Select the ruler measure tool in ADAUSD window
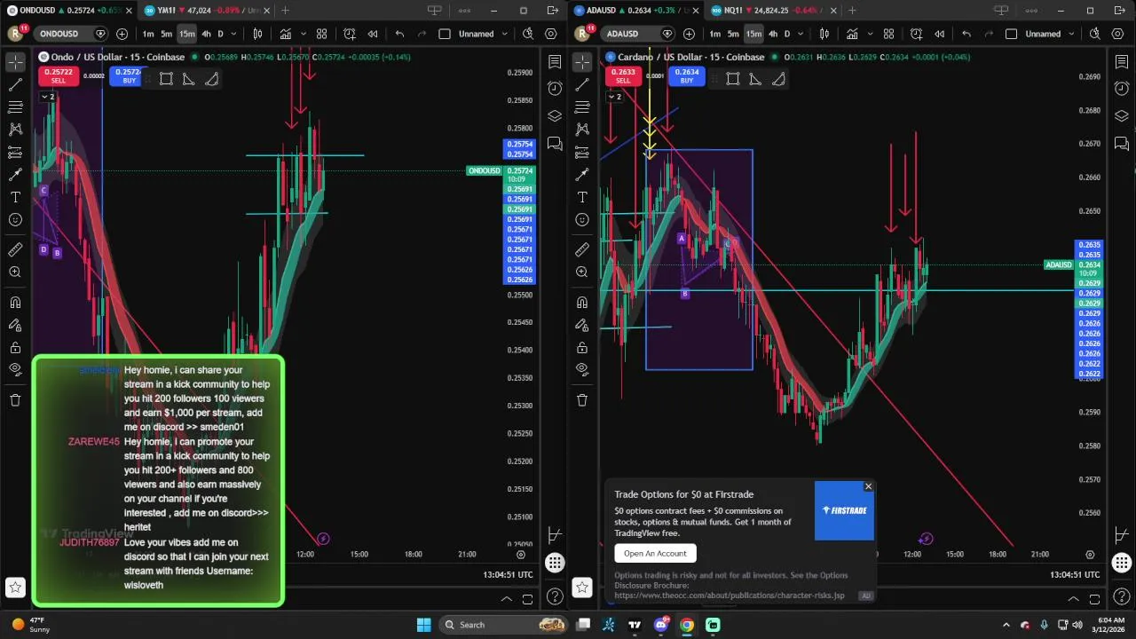1136x639 pixels. [x=582, y=249]
